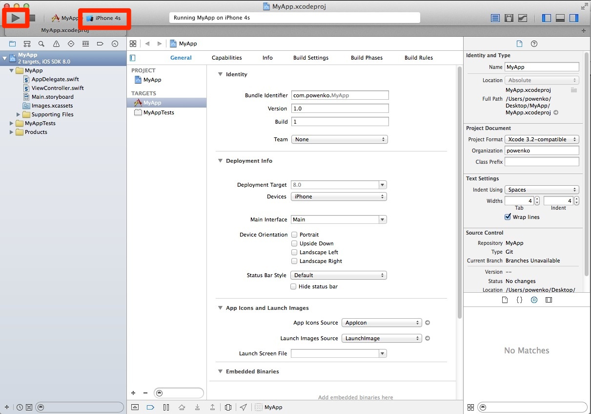The image size is (591, 414).
Task: Edit the Version field
Action: (340, 109)
